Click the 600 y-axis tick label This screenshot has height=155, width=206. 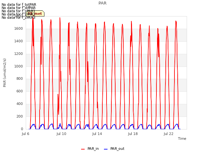tap(20, 91)
